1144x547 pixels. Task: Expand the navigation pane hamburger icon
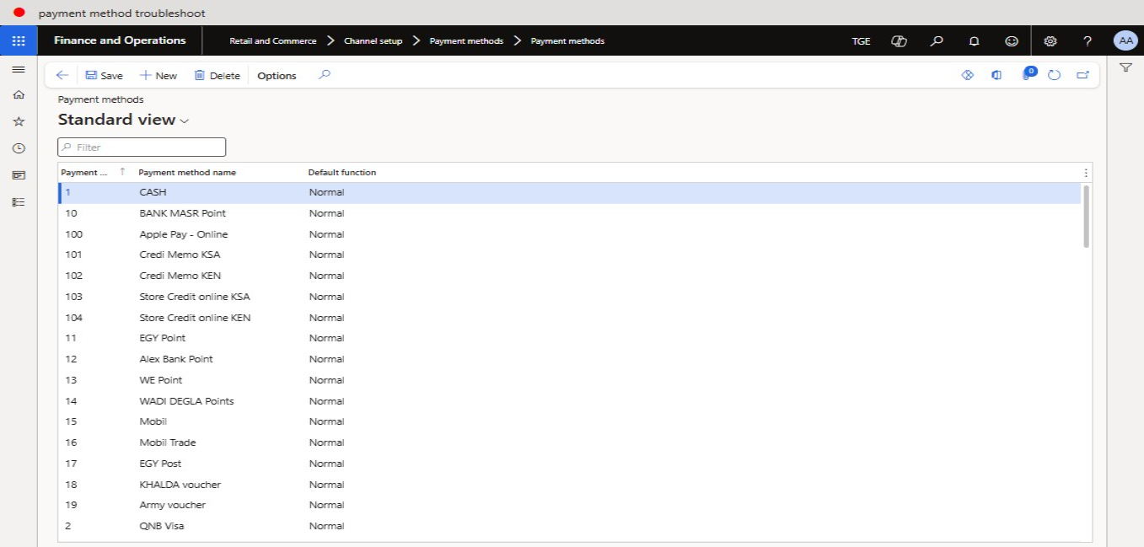tap(19, 69)
